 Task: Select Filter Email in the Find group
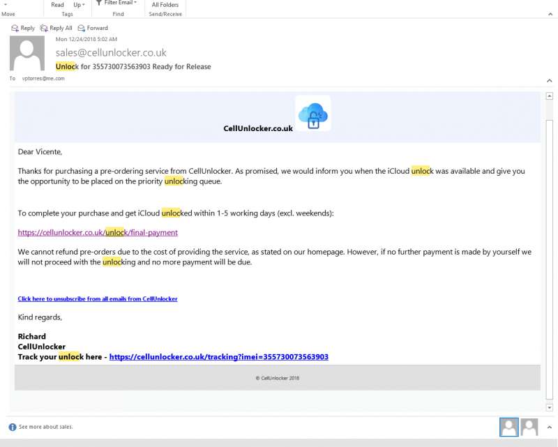coord(117,3)
